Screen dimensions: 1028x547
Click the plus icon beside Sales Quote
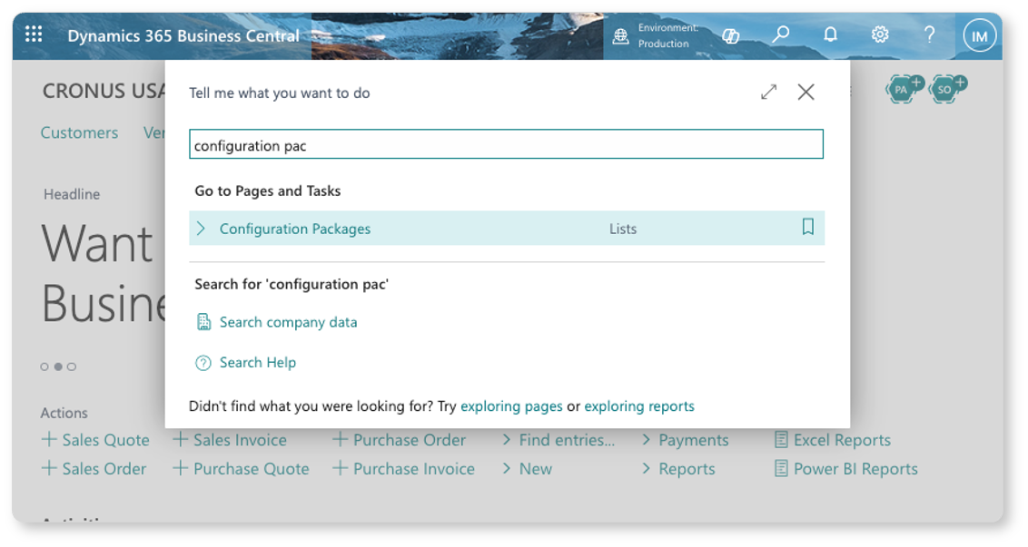(x=49, y=439)
